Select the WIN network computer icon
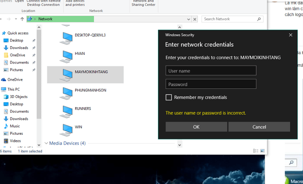 pyautogui.click(x=67, y=129)
